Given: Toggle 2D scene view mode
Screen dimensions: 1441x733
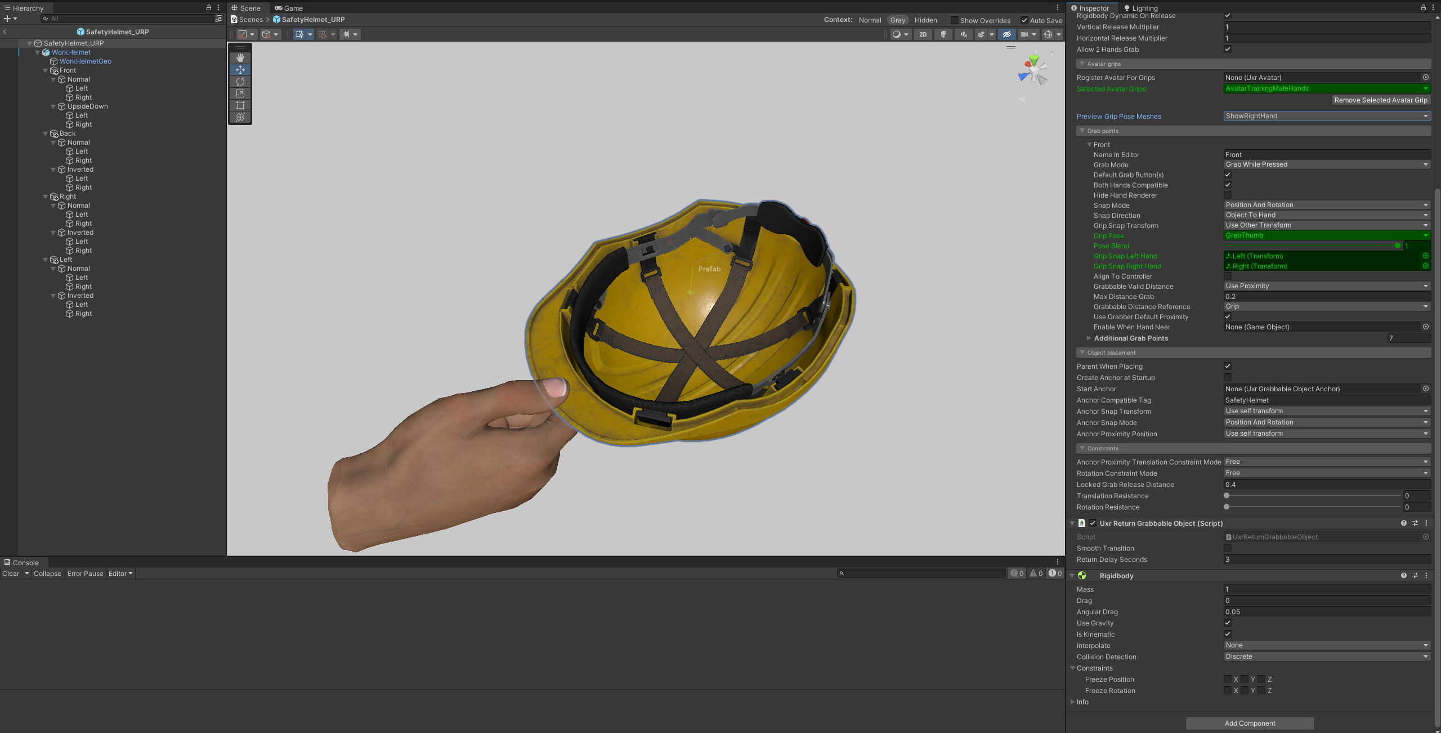Looking at the screenshot, I should pyautogui.click(x=923, y=34).
